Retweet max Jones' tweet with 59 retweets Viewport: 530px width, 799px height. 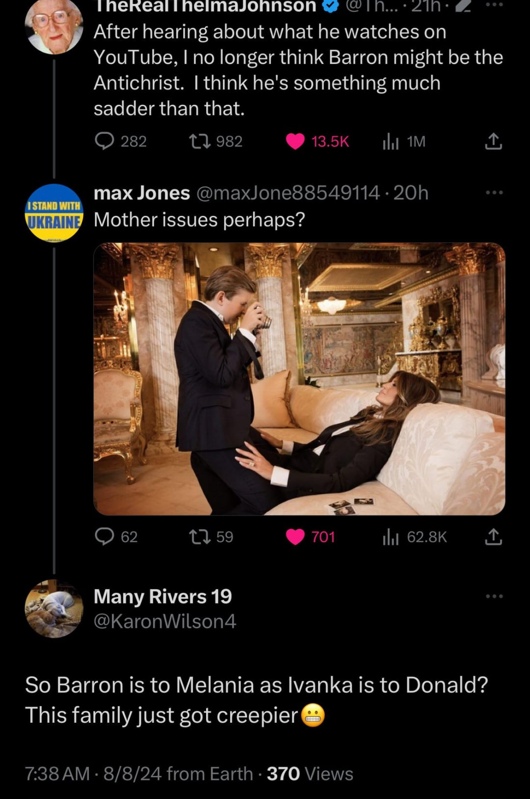(x=200, y=536)
